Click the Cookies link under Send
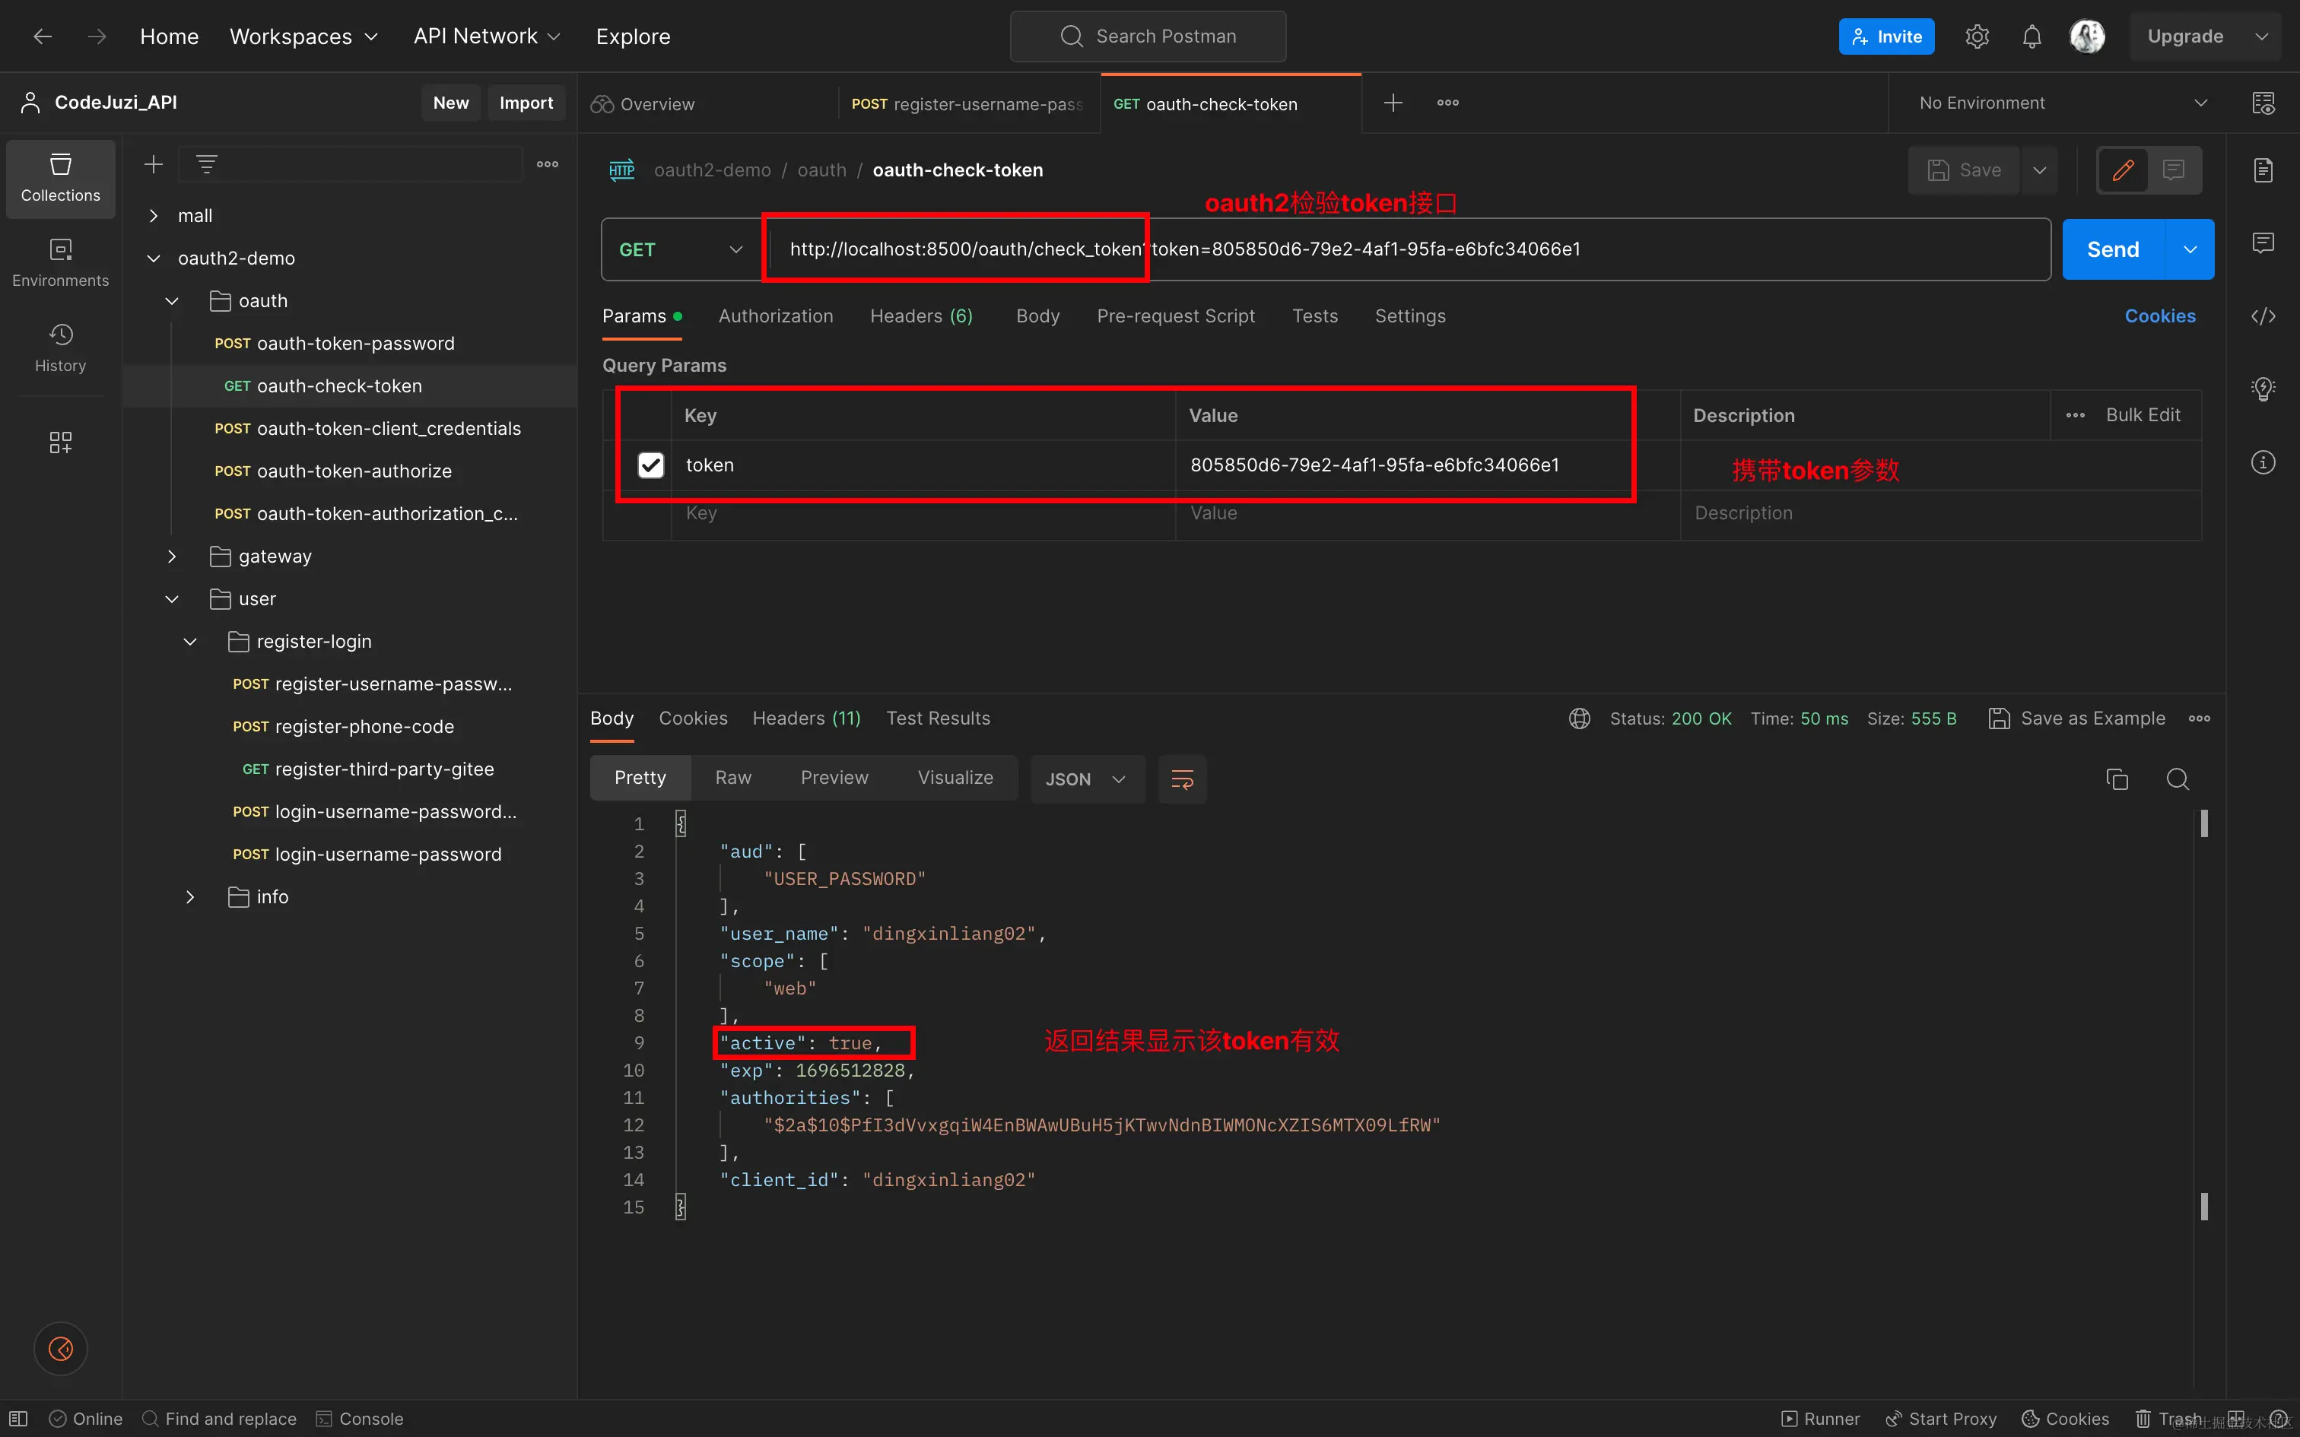 [x=2159, y=316]
